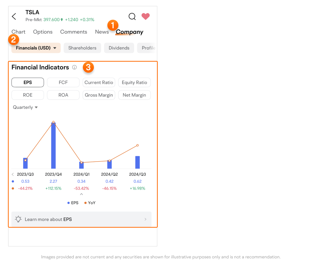Switch to the Chart tab
This screenshot has height=266, width=322.
[18, 32]
